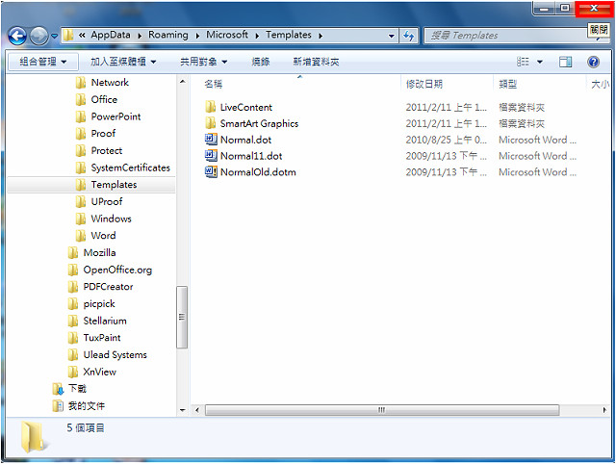Click the Normal11.dot file

[x=250, y=156]
